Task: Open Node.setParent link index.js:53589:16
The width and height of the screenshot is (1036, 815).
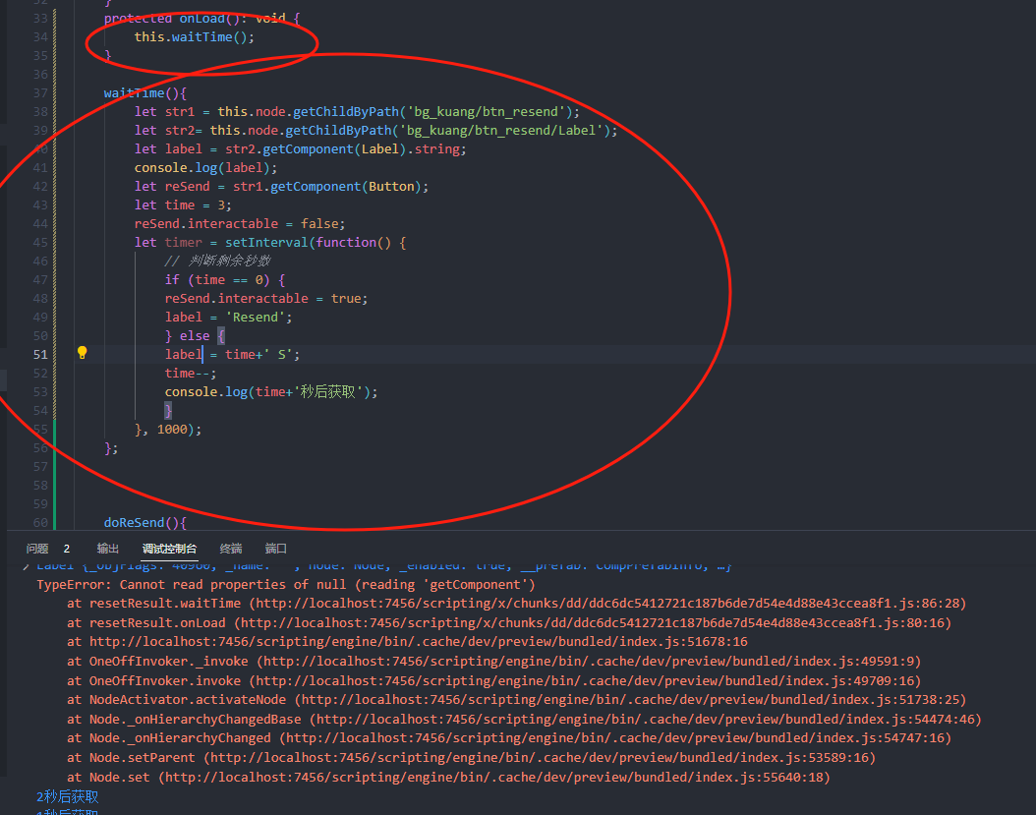Action: tap(540, 758)
